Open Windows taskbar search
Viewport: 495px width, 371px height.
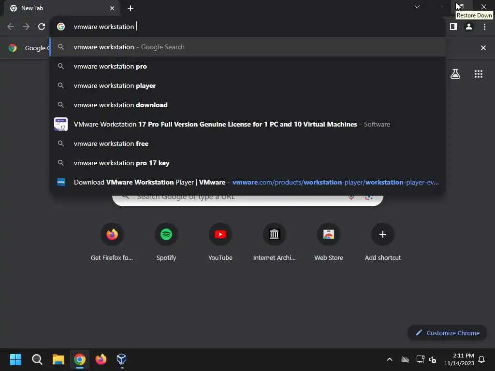[37, 359]
